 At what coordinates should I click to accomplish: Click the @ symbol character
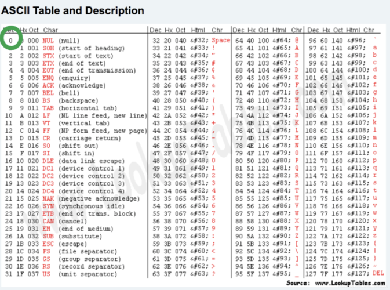coord(297,40)
